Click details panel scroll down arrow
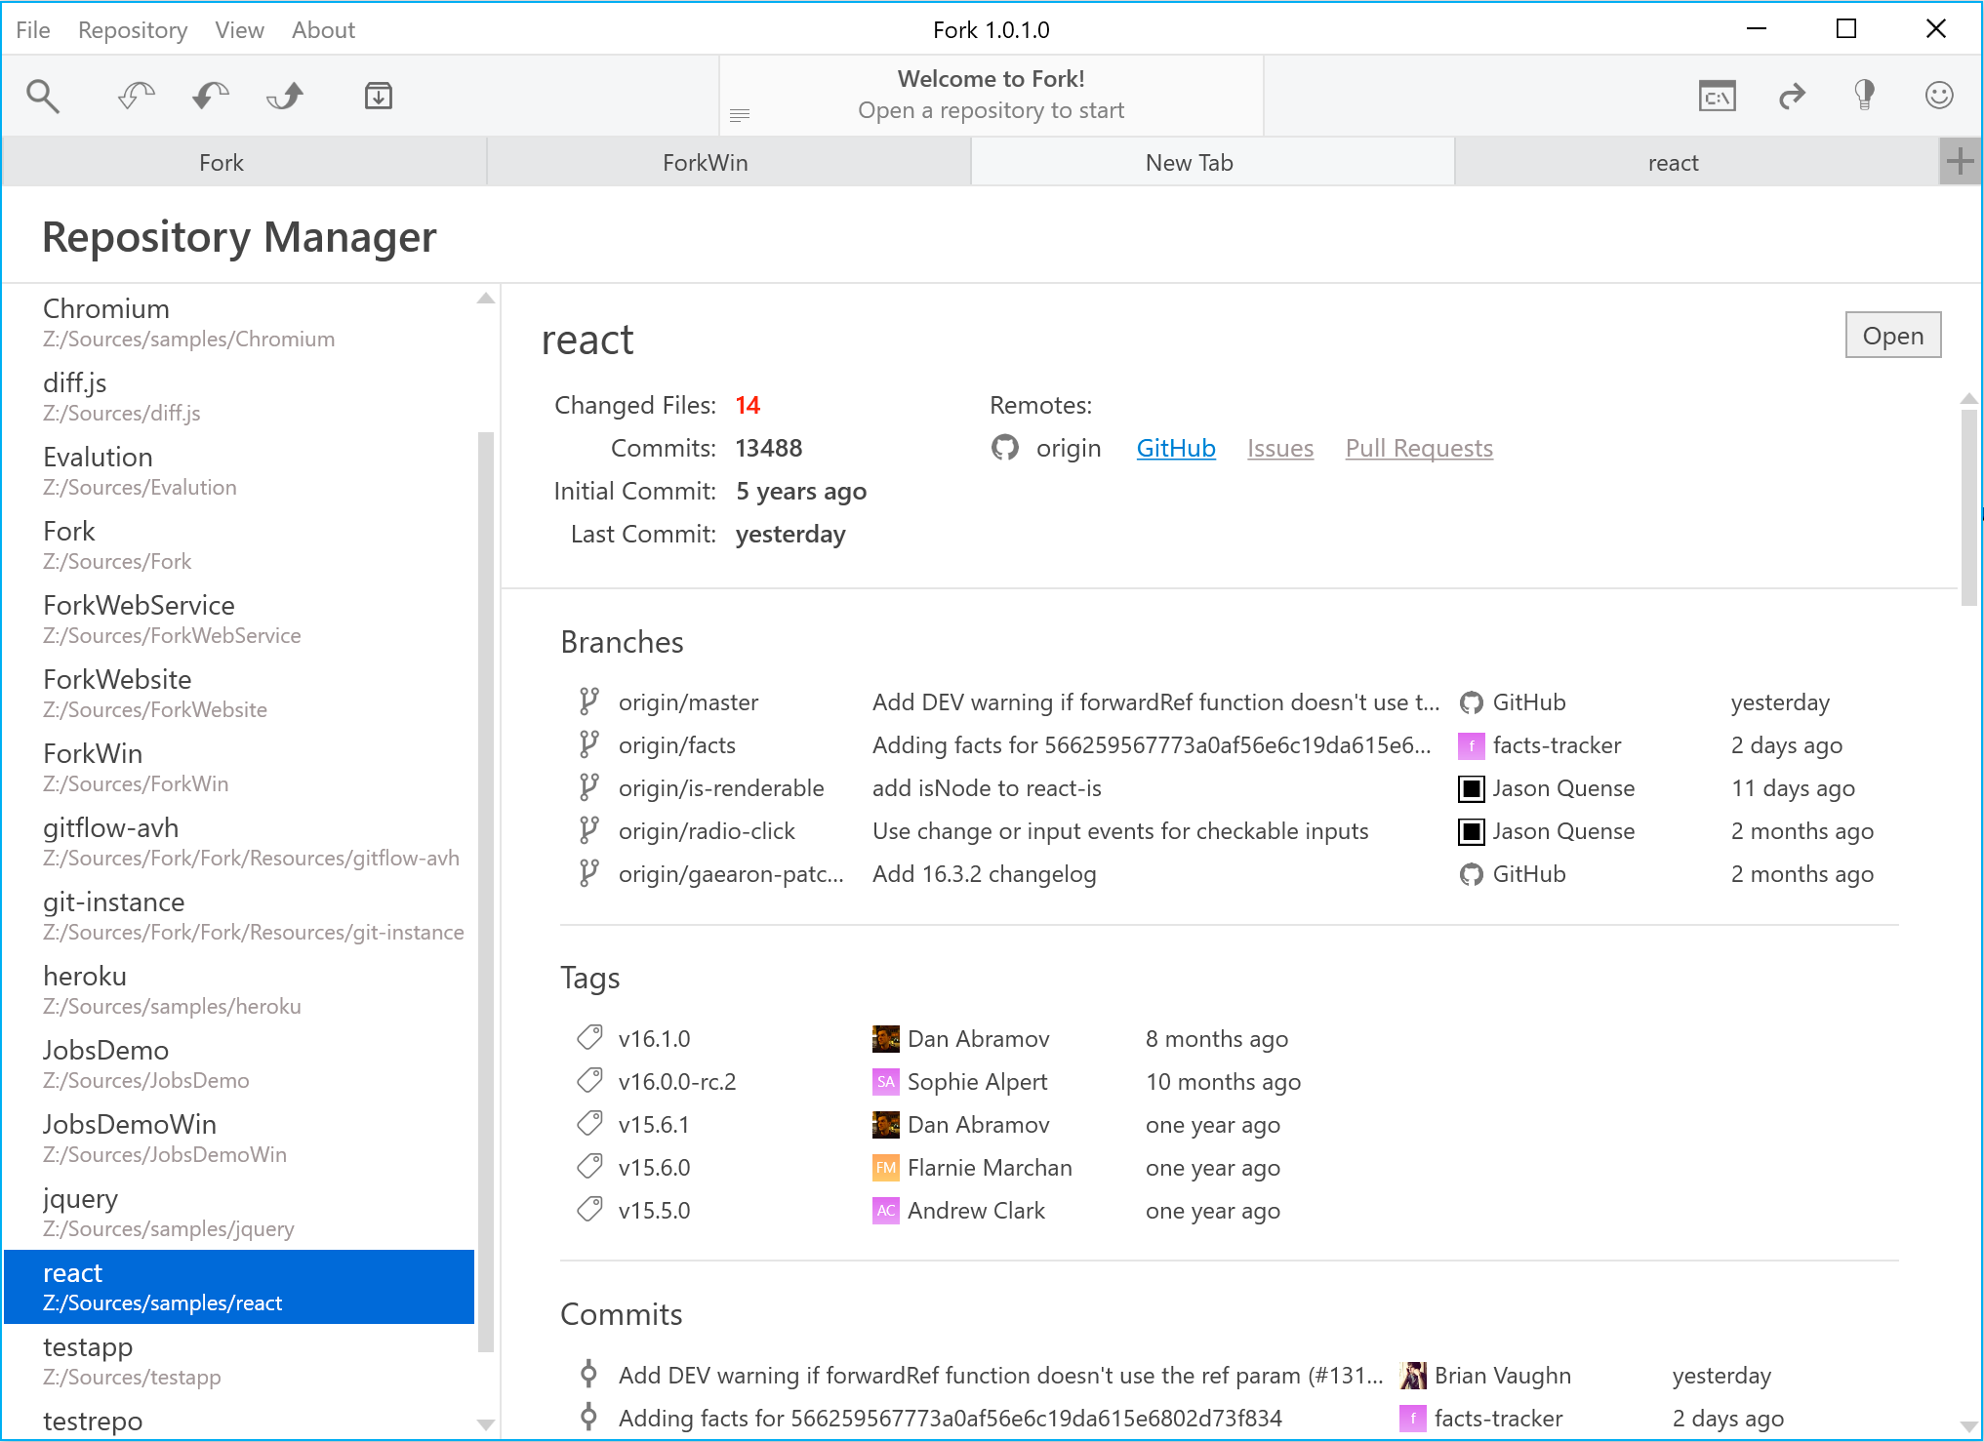This screenshot has height=1442, width=1984. pos(1969,1426)
